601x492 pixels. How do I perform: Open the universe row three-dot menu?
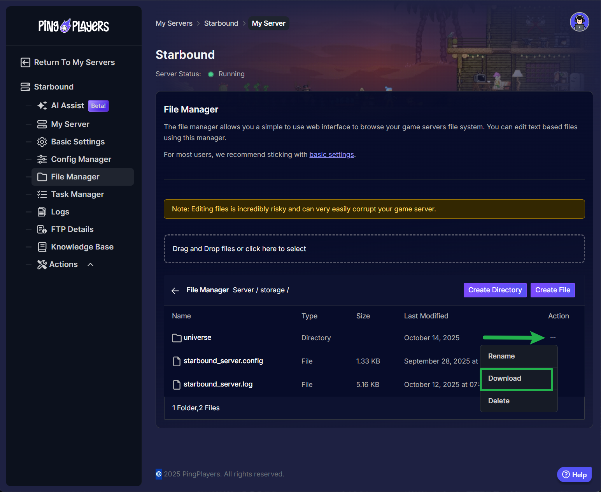coord(553,338)
